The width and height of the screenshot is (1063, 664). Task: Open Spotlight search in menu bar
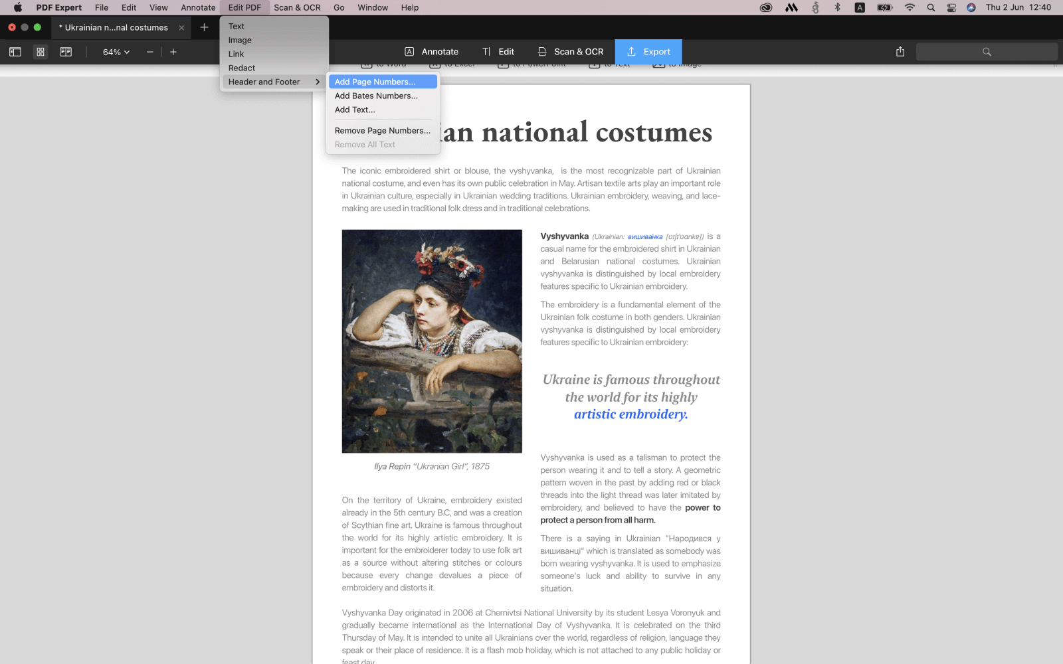pos(931,7)
